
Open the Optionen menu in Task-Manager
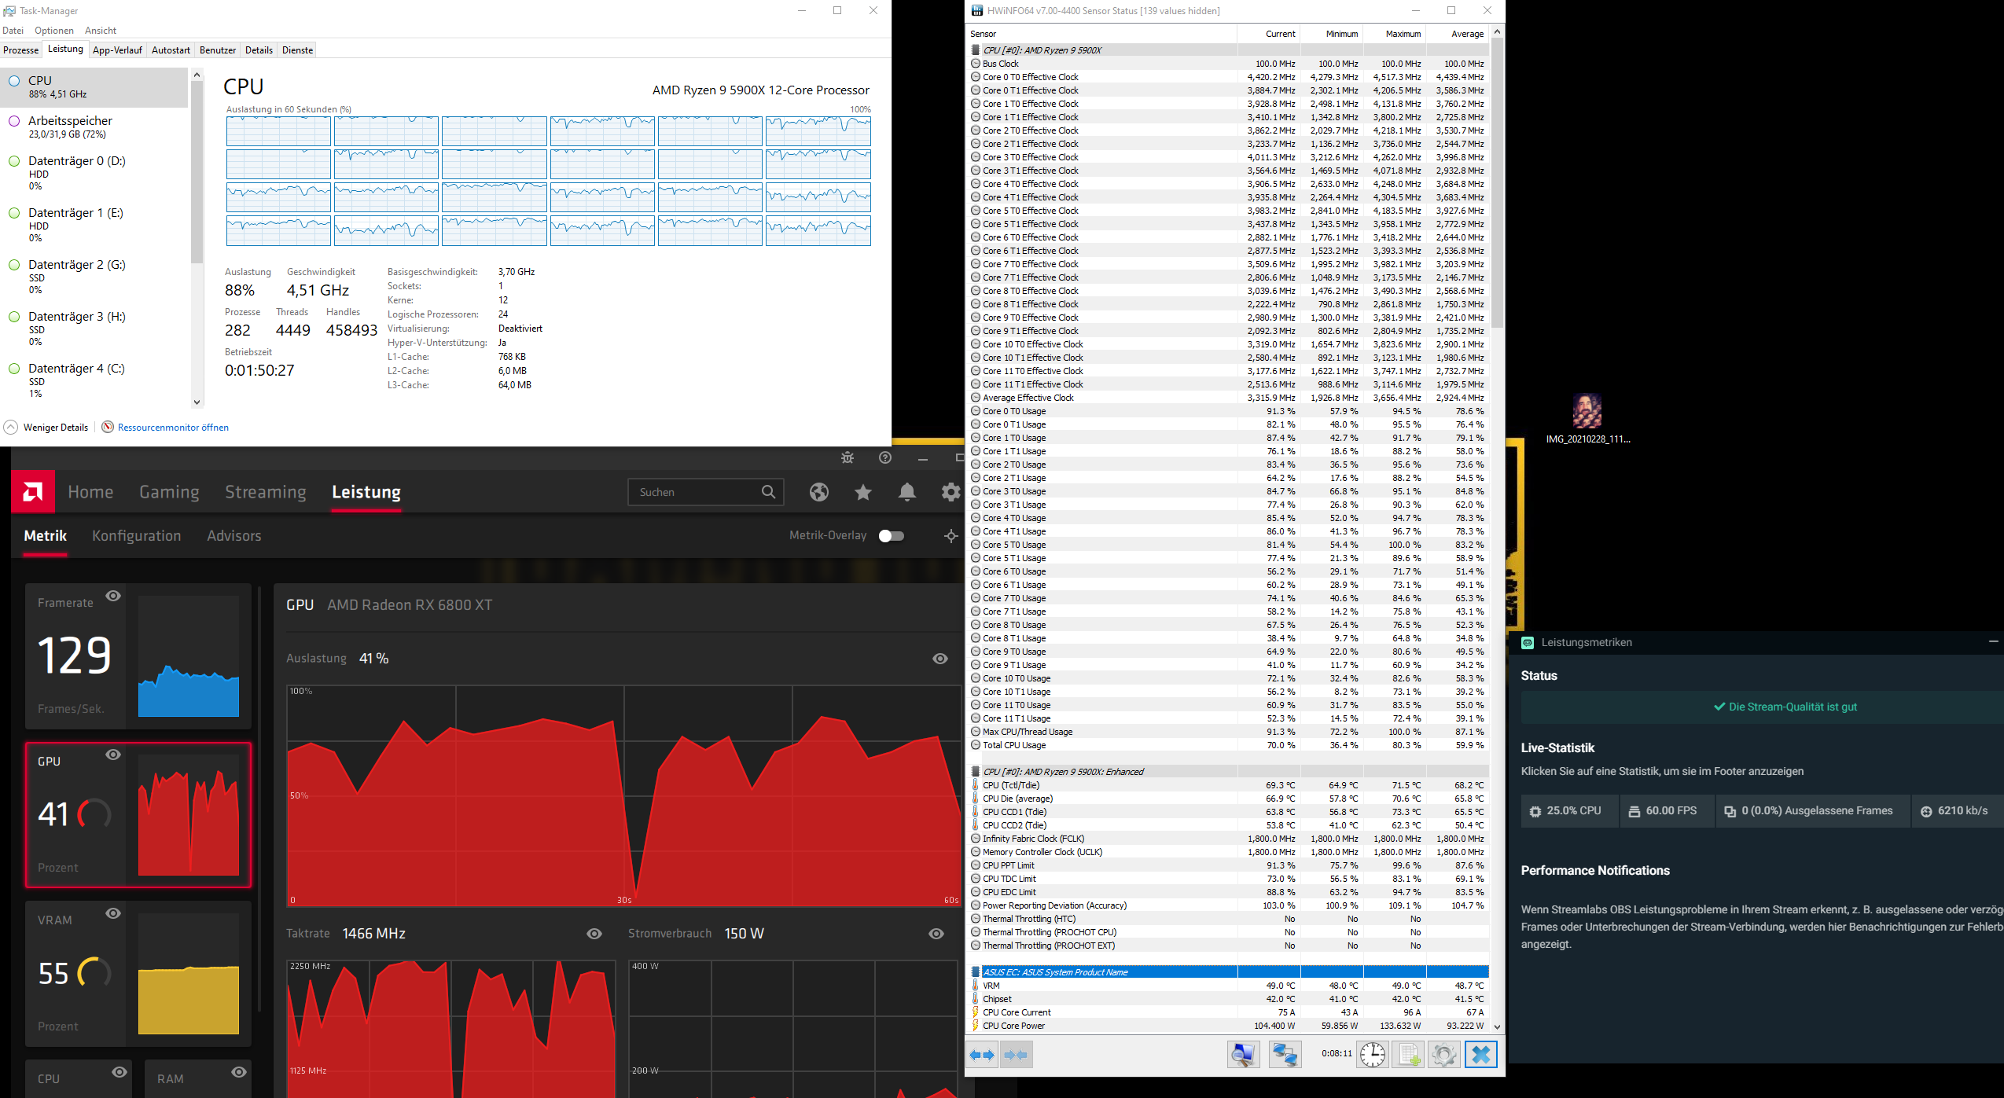pos(54,30)
